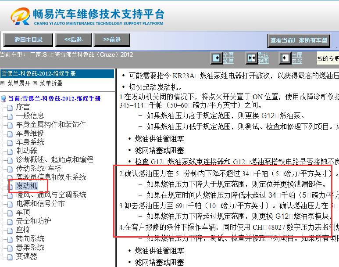Screen dimensions: 339x267
Task: Collapse all menus with 菜单折叠
Action: coord(51,83)
